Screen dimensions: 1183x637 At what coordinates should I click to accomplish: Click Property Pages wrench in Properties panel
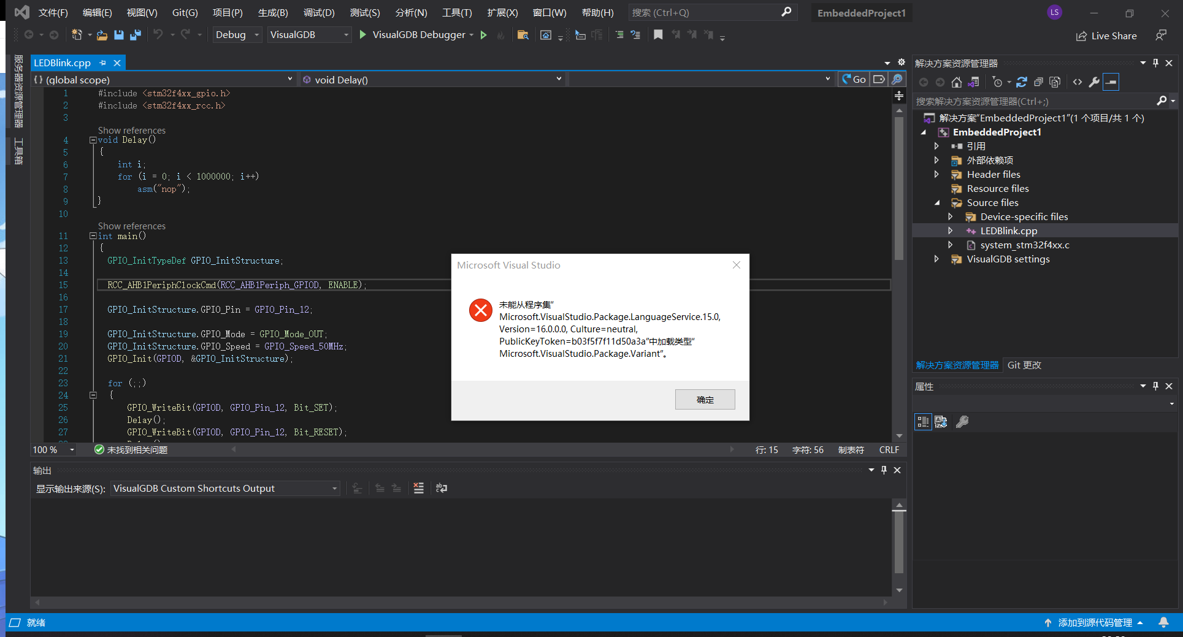962,422
